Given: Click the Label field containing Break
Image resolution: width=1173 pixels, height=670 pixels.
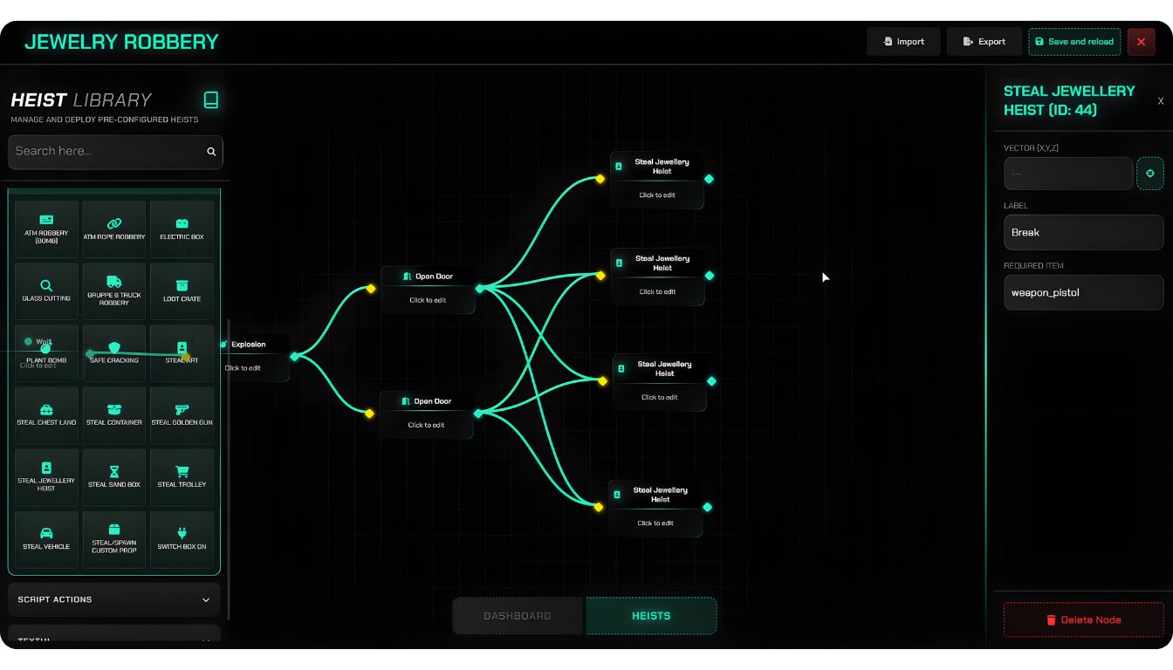Looking at the screenshot, I should click(x=1083, y=233).
